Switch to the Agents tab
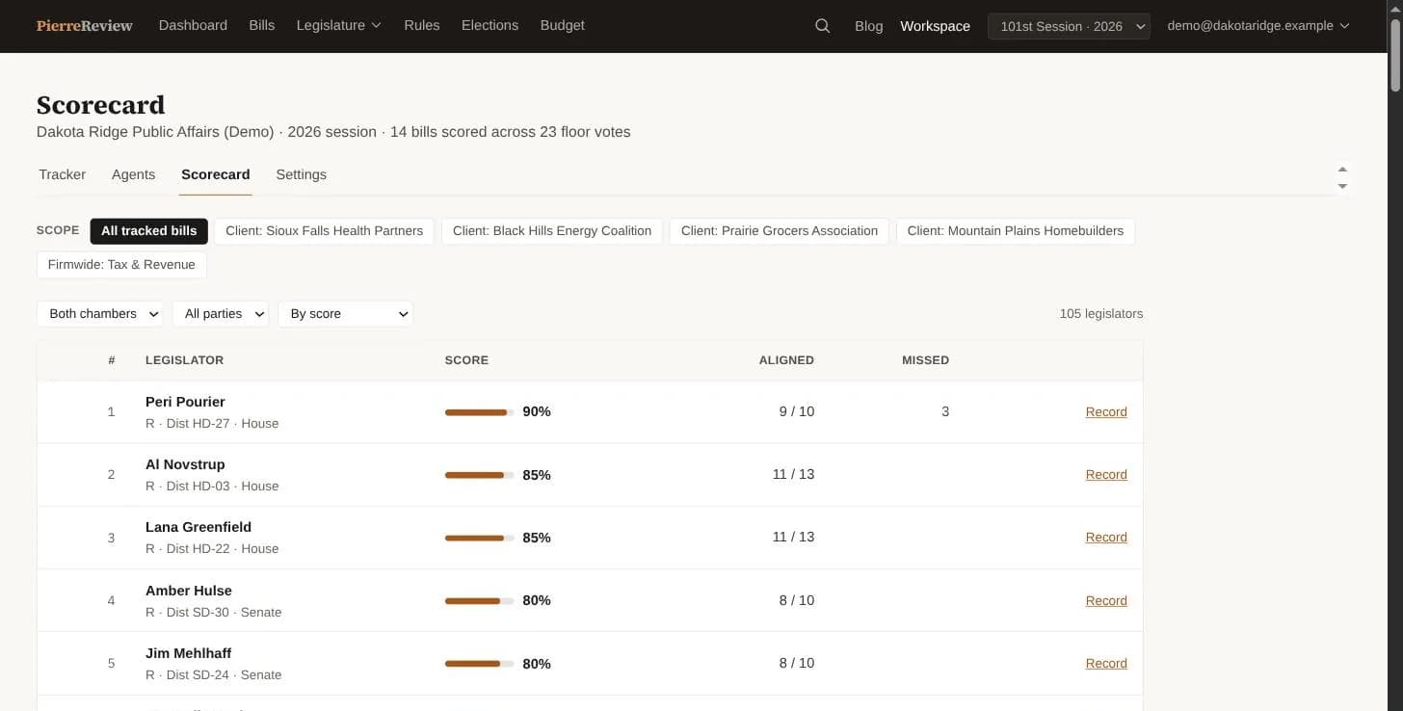 point(133,174)
